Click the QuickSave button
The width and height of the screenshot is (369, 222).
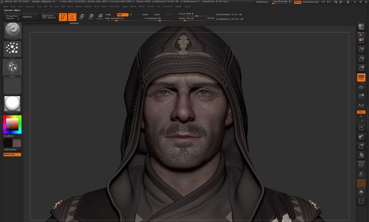(262, 2)
